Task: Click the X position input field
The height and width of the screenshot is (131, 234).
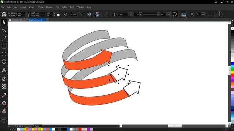Action: point(18,13)
